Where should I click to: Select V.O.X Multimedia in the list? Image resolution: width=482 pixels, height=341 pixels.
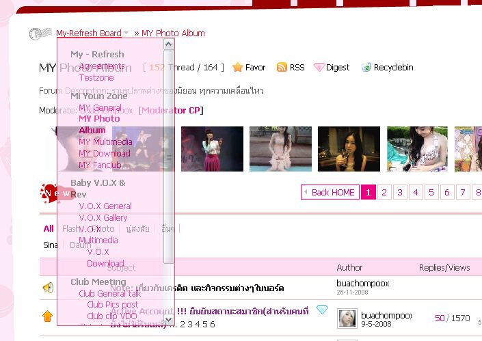(x=98, y=234)
